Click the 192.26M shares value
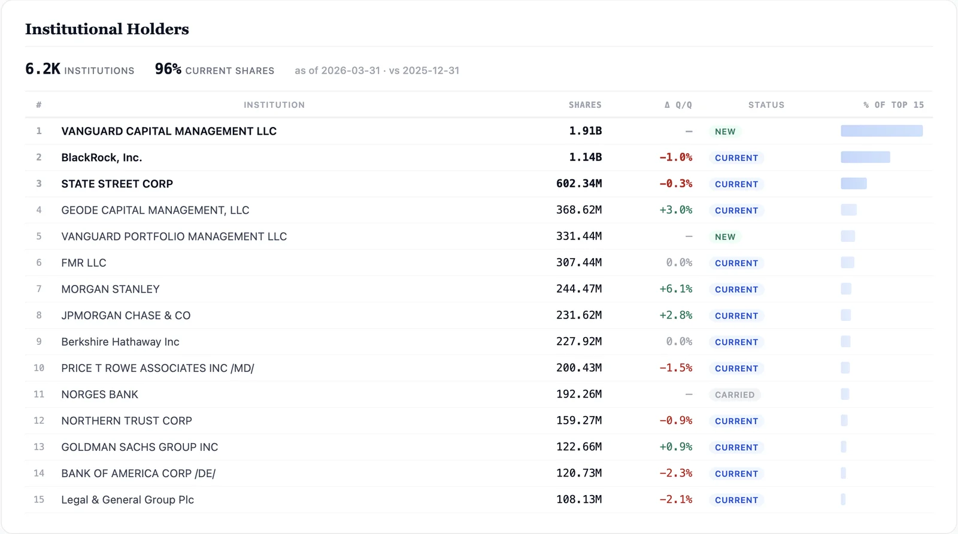 (579, 395)
